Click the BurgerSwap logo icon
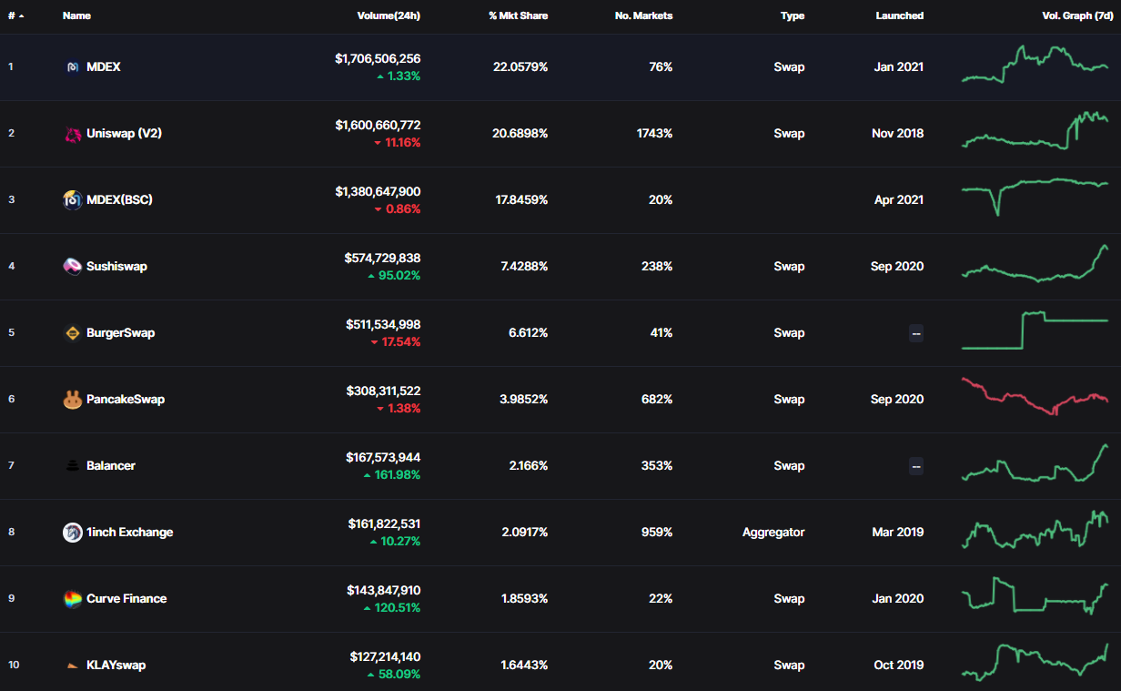 pos(73,333)
